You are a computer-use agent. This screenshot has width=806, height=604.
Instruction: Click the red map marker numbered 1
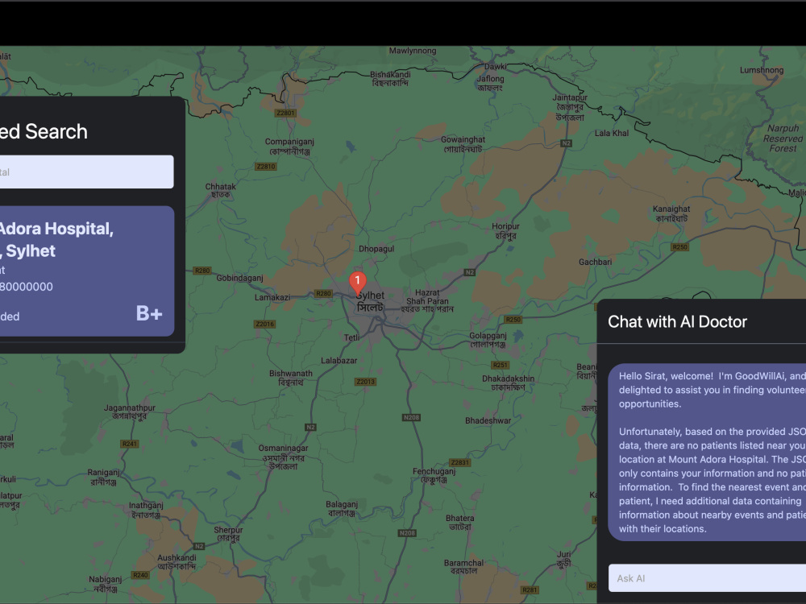pos(358,283)
